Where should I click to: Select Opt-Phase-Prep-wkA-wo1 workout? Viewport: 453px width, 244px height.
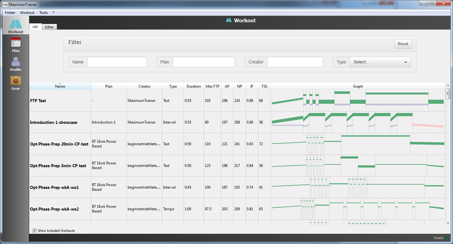(237, 187)
